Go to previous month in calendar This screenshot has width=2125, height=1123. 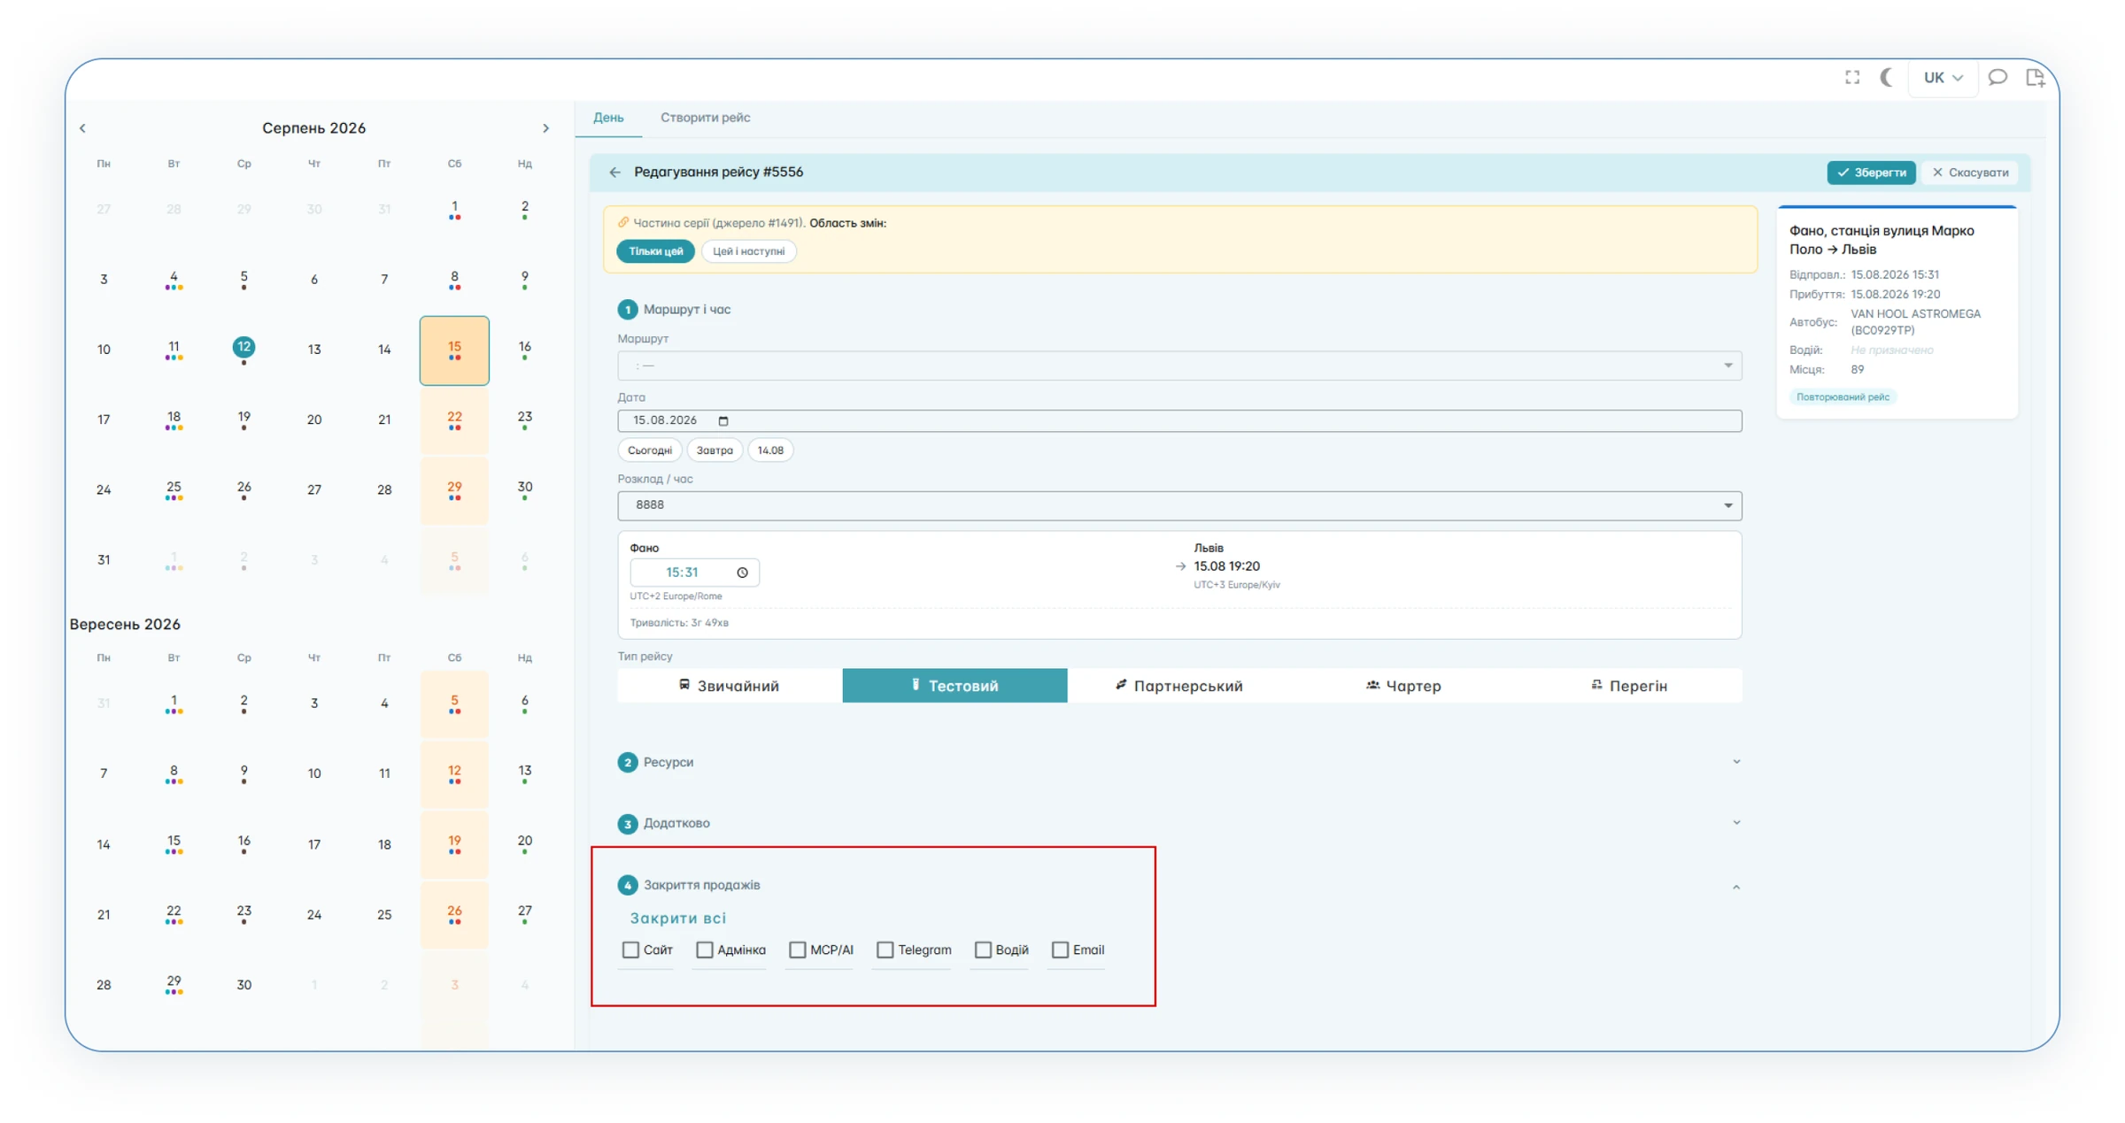(x=83, y=128)
